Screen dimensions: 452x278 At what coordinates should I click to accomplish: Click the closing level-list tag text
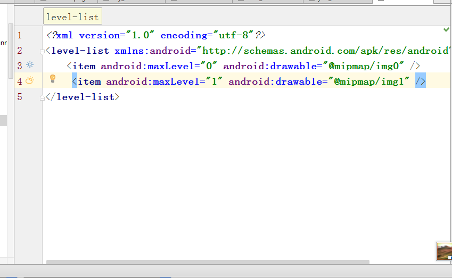coord(83,97)
